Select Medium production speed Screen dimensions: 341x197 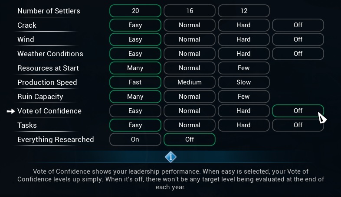[x=190, y=82]
